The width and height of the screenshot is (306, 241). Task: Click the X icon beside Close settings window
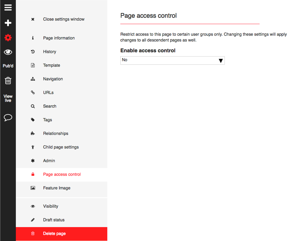[33, 19]
